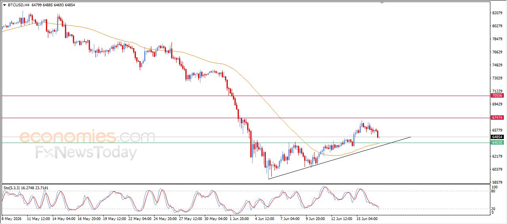Image resolution: width=507 pixels, height=224 pixels.
Task: Click the 58579 price scale value
Action: coord(497,182)
